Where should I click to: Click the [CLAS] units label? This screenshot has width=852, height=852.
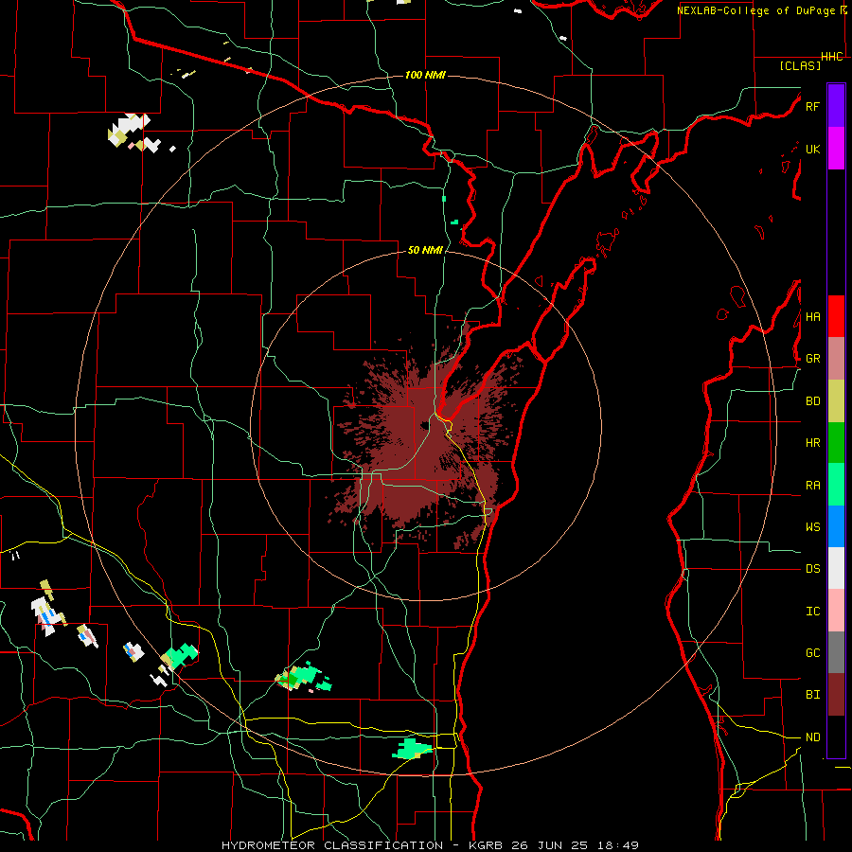(800, 65)
